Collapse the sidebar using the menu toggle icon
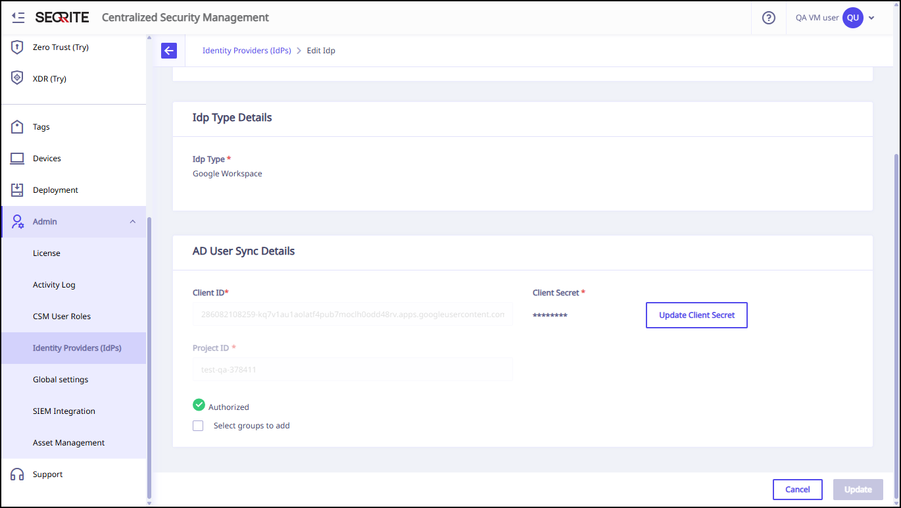 (18, 18)
